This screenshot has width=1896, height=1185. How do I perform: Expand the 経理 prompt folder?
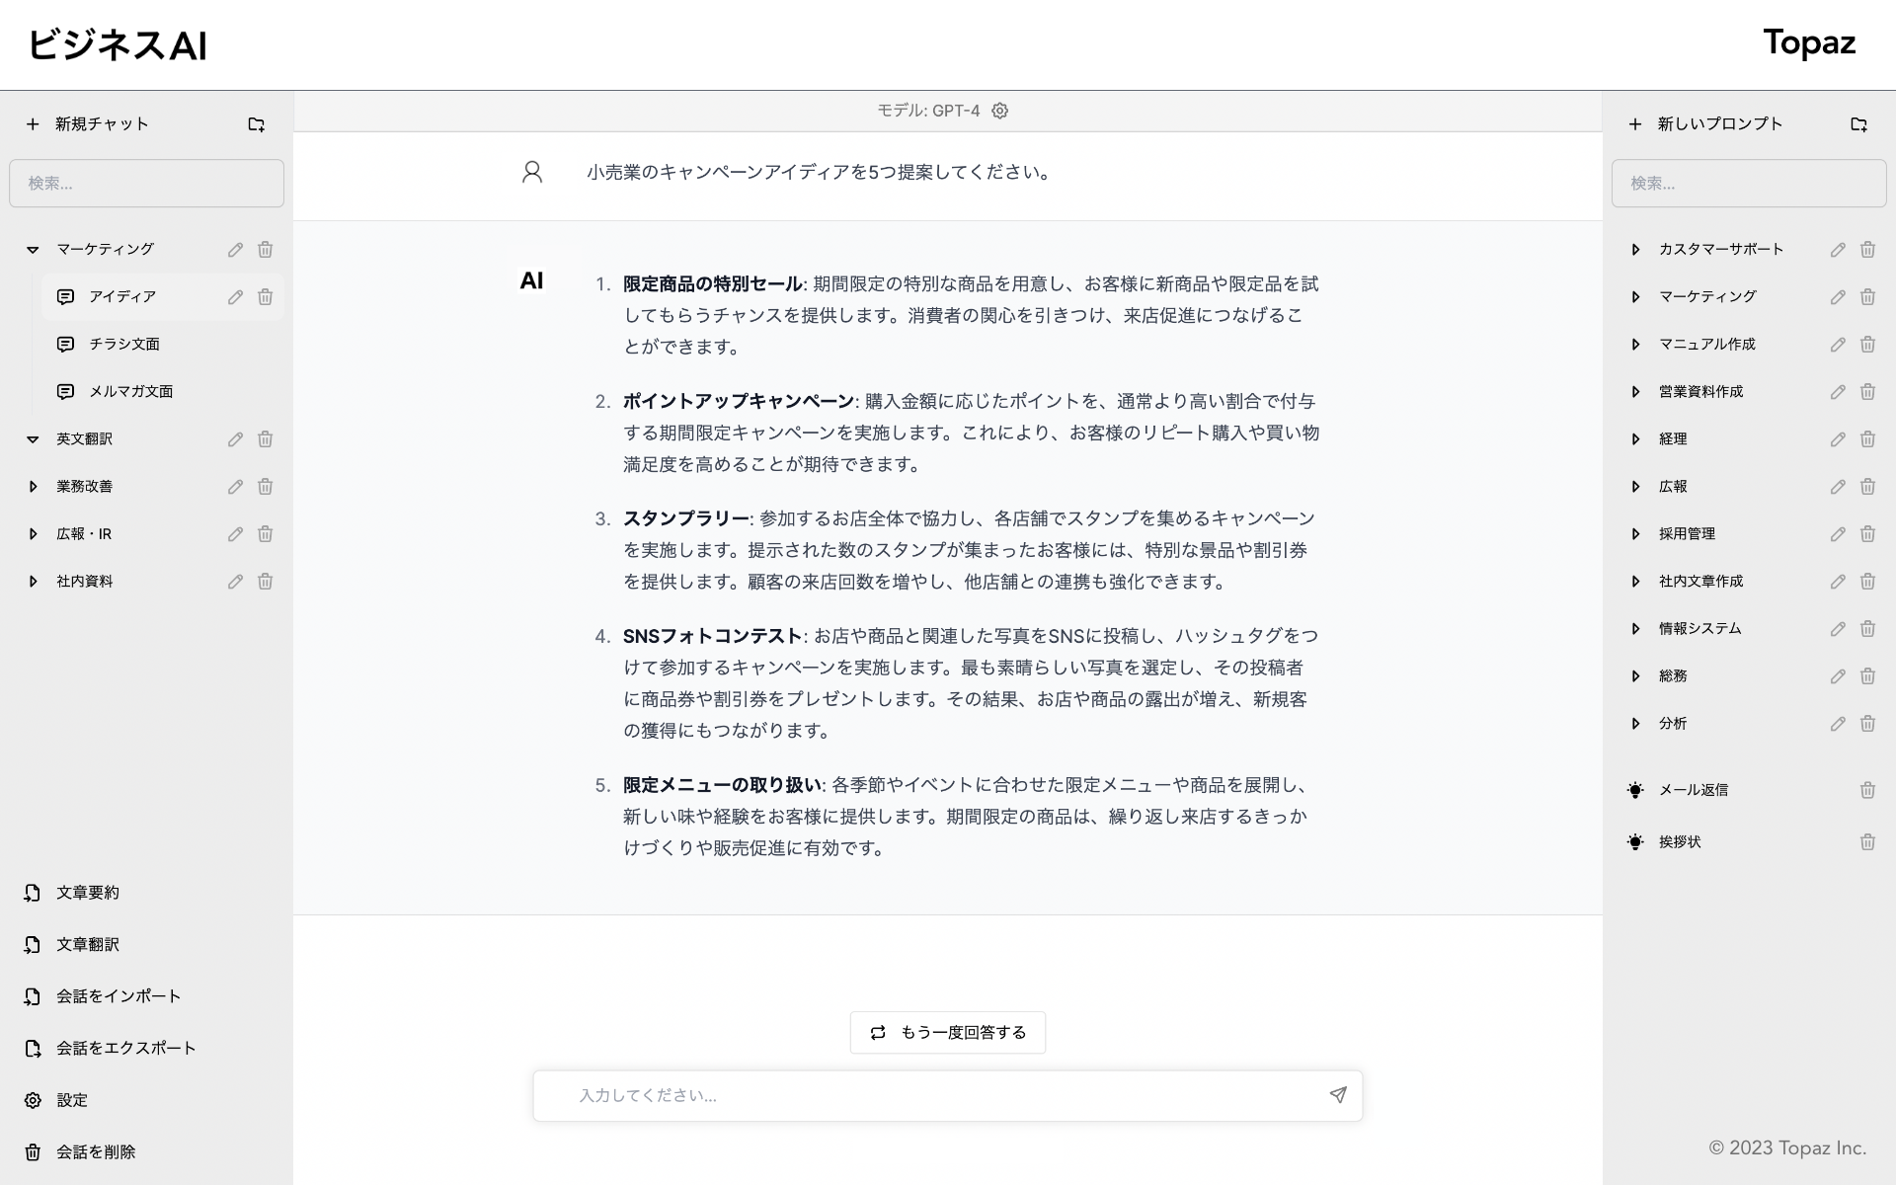click(x=1635, y=439)
